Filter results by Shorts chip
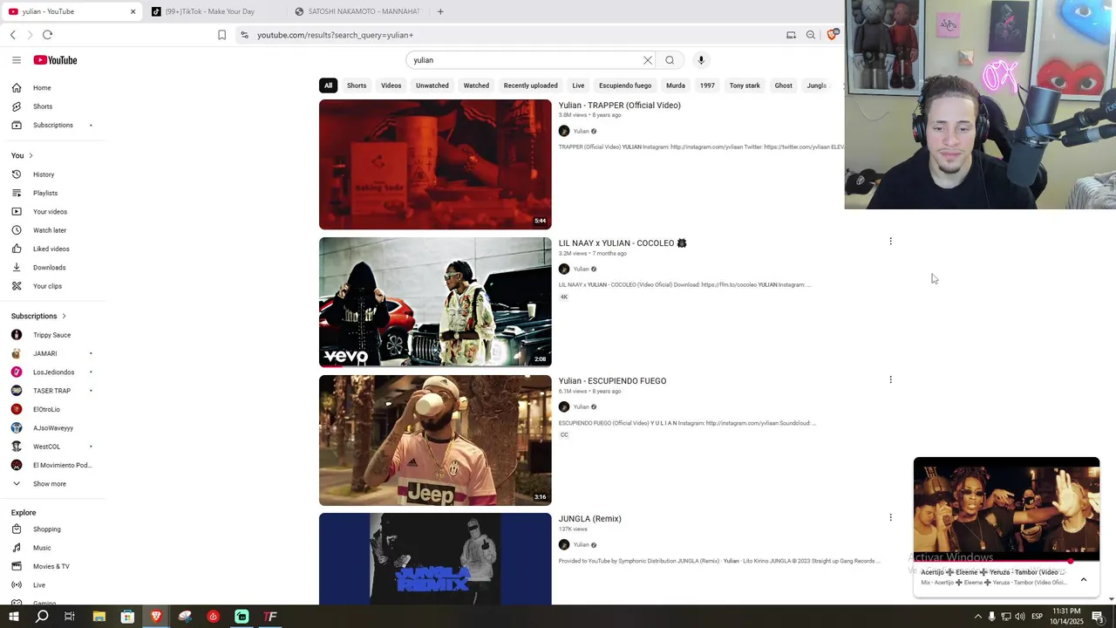Viewport: 1116px width, 628px height. click(x=357, y=85)
